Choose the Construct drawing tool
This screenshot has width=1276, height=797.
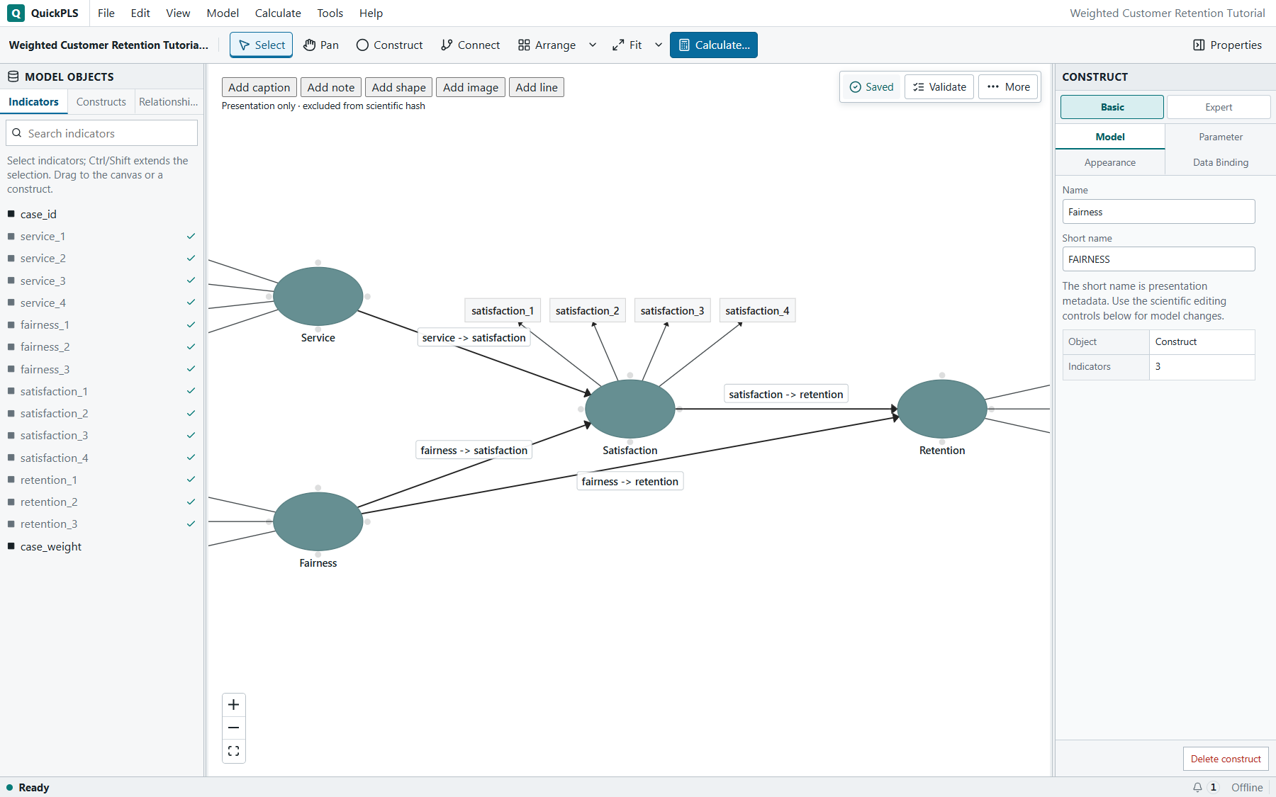click(x=389, y=45)
